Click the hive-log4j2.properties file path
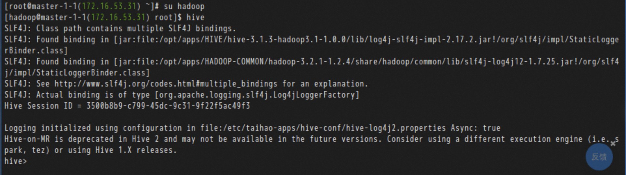 coord(323,128)
